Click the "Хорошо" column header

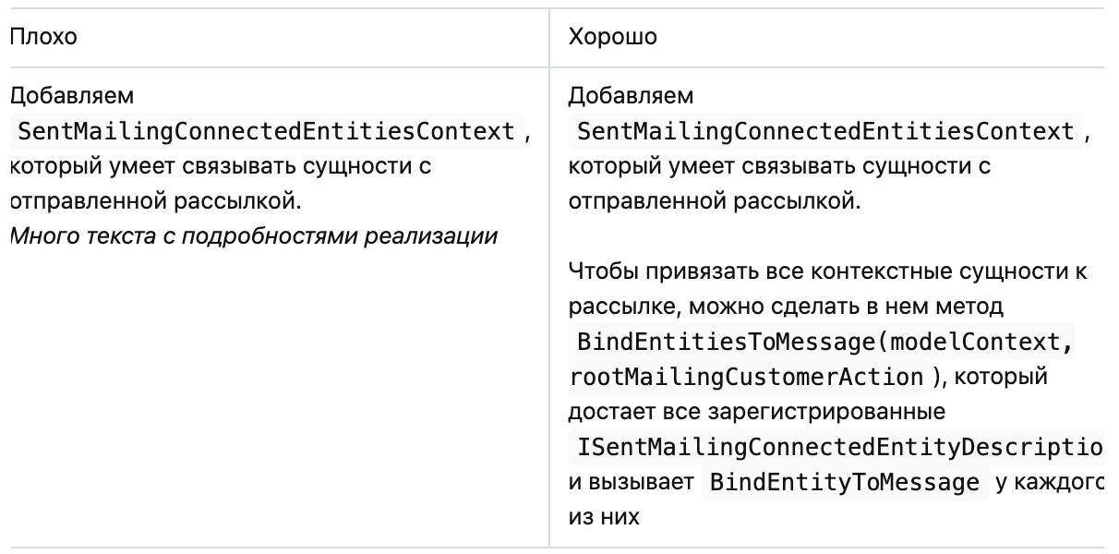pyautogui.click(x=612, y=38)
